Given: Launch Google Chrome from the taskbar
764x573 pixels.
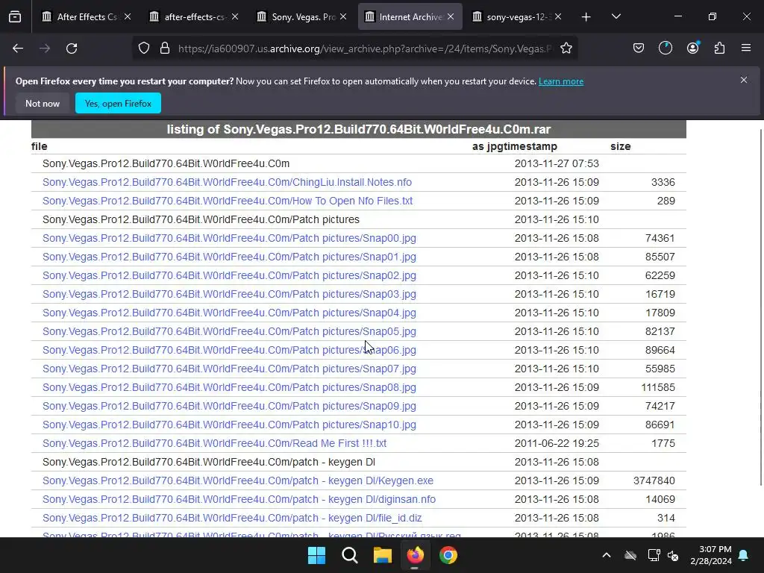Looking at the screenshot, I should pyautogui.click(x=448, y=555).
